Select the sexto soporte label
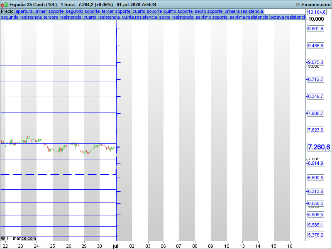The width and height of the screenshot is (332, 249). click(209, 11)
